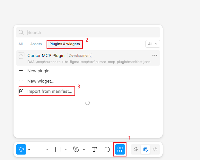The image size is (200, 160).
Task: Click New plugin… option
Action: click(40, 71)
